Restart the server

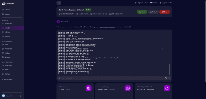click(153, 12)
